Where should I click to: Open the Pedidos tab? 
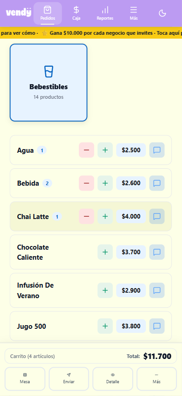pyautogui.click(x=47, y=13)
